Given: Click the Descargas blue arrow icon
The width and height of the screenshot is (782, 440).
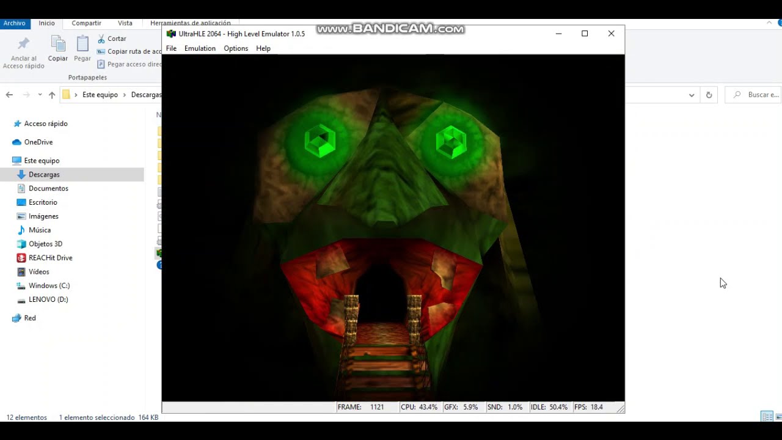Looking at the screenshot, I should tap(21, 174).
